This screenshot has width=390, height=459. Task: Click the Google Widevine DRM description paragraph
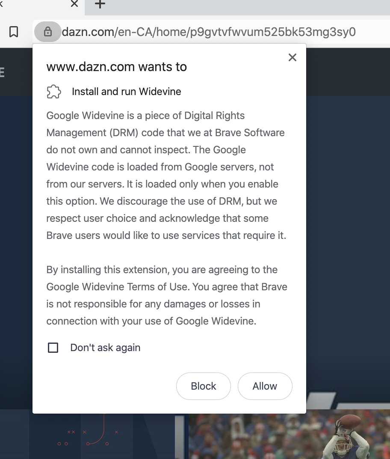[x=166, y=176]
